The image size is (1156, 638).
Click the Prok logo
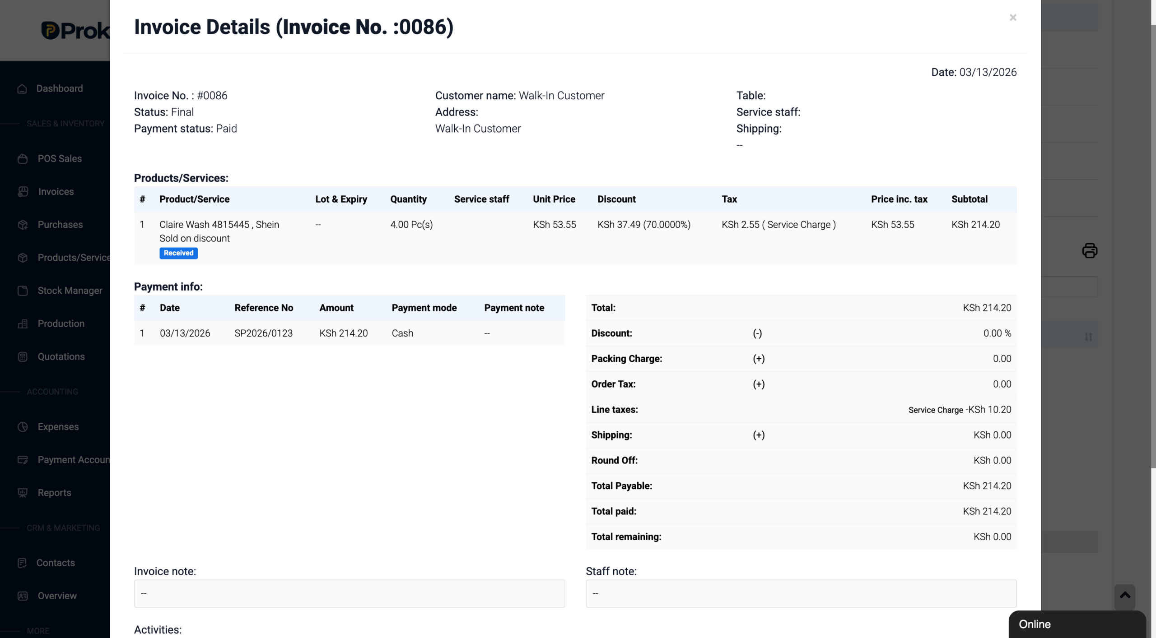[x=75, y=31]
